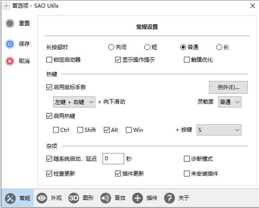Viewport: 259px width, 208px height.
Task: Click the 重置 reset icon
Action: point(10,24)
